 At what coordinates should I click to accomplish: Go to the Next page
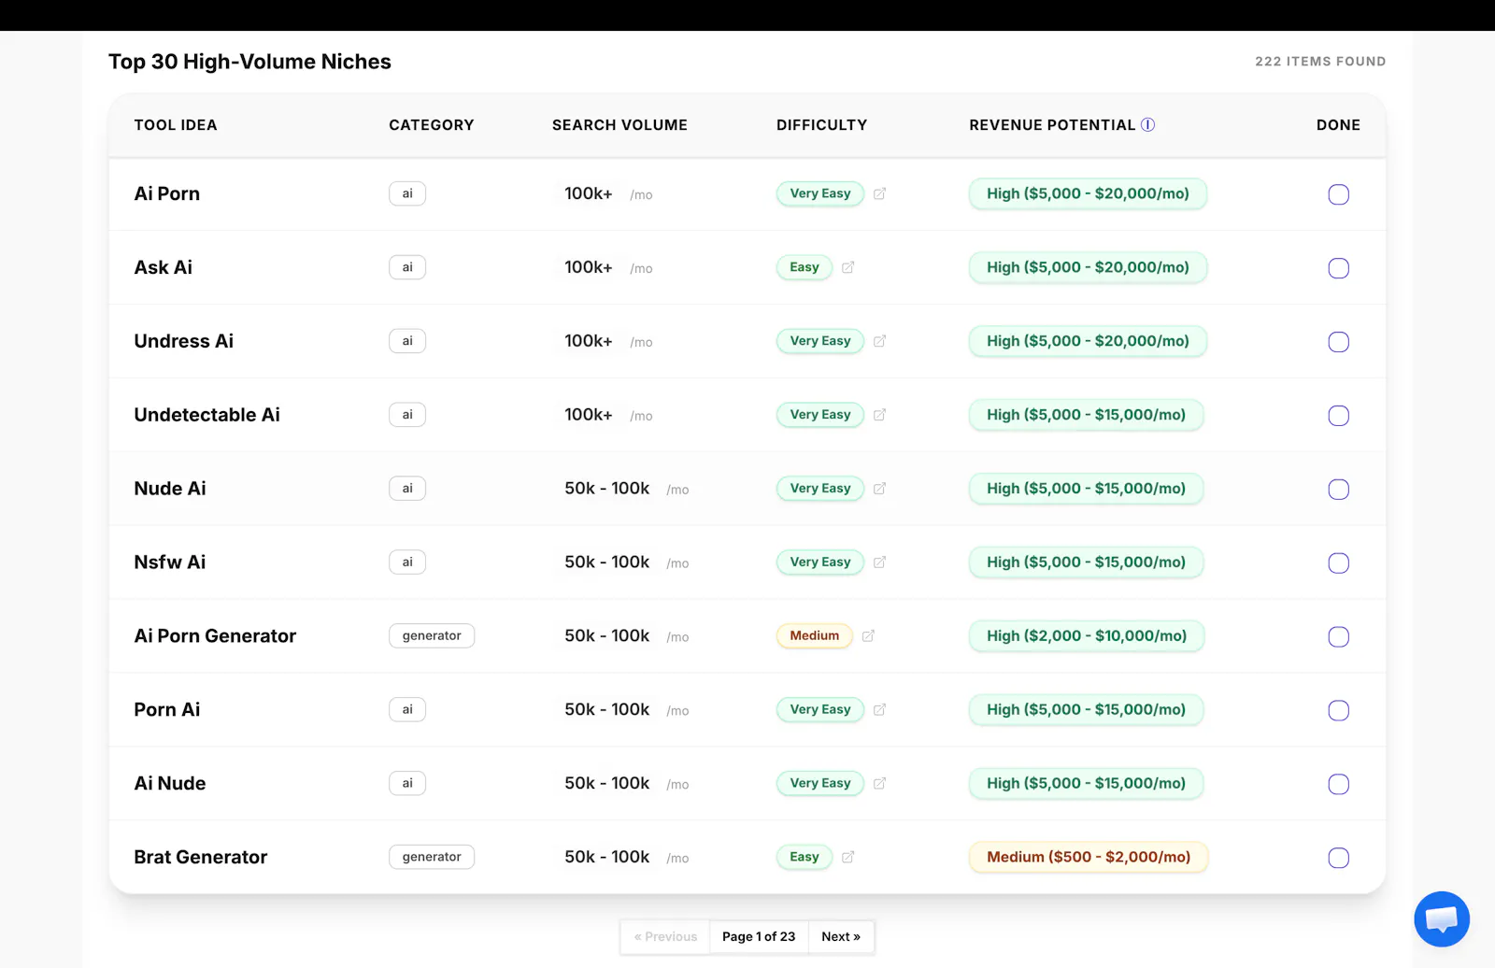click(841, 936)
